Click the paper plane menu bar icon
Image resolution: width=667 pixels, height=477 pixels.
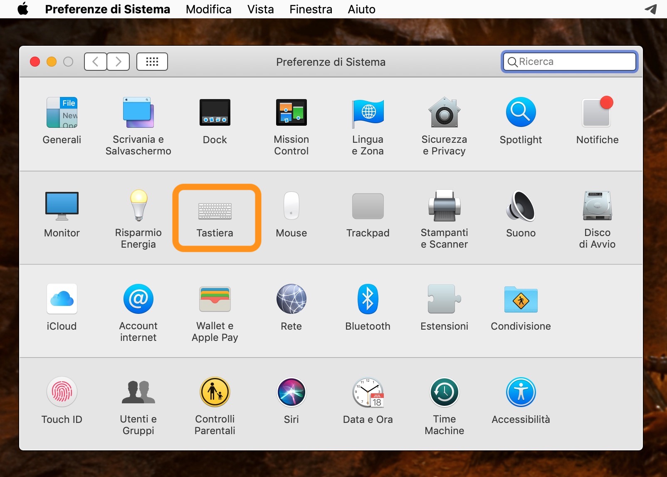[x=651, y=9]
